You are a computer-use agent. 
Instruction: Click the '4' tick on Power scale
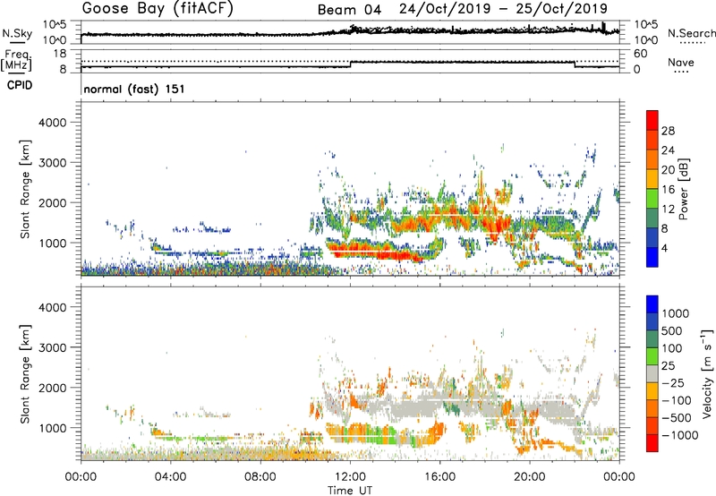(x=664, y=249)
